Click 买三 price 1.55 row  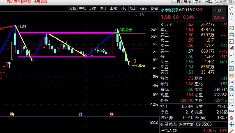point(194,62)
